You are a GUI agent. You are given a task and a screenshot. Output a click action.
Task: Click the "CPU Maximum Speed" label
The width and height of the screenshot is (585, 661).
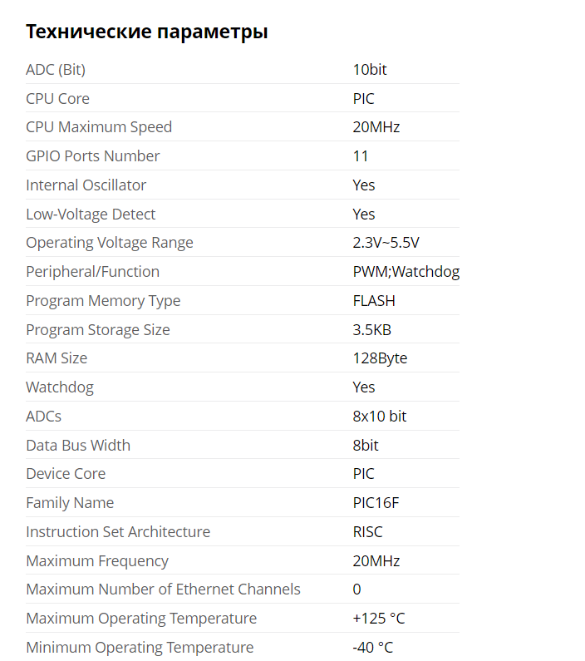point(99,127)
